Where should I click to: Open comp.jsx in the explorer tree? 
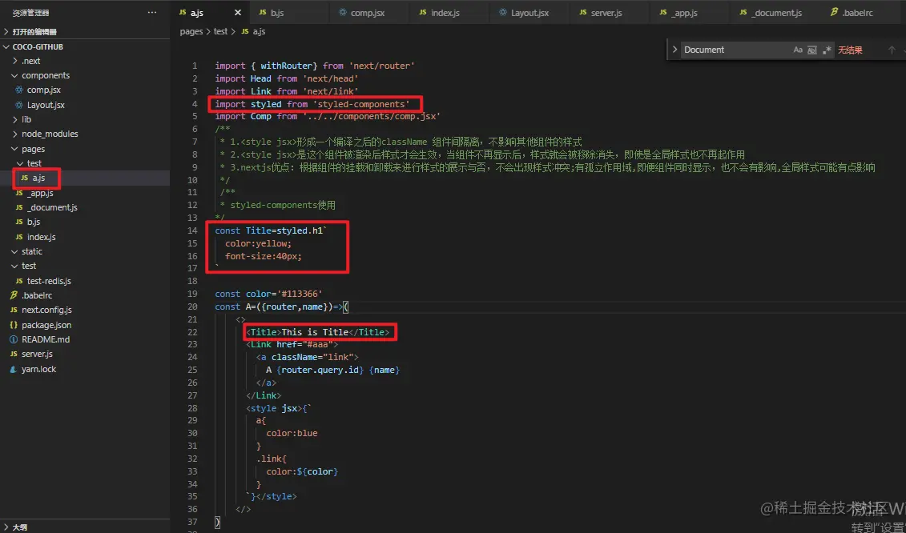(x=86, y=90)
